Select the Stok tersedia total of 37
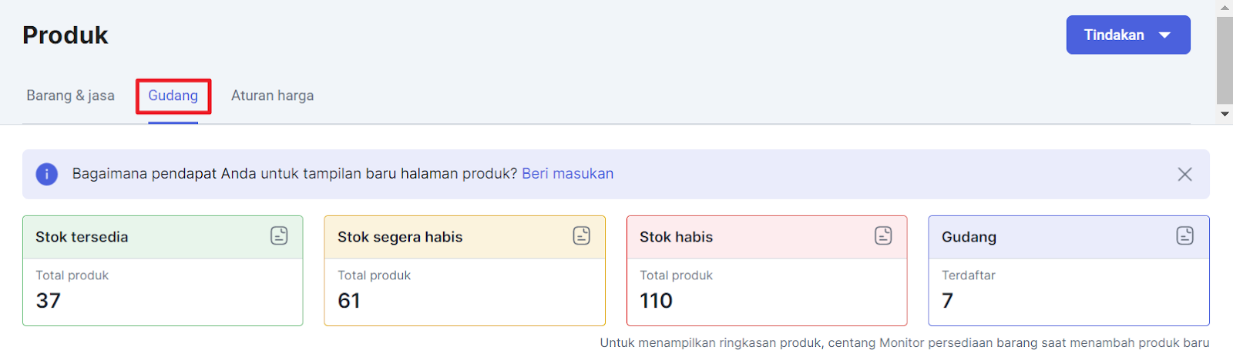Image resolution: width=1233 pixels, height=360 pixels. pyautogui.click(x=49, y=301)
